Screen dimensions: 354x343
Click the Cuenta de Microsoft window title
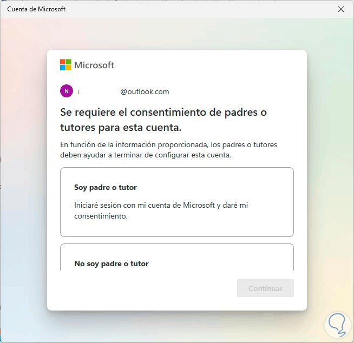[36, 9]
